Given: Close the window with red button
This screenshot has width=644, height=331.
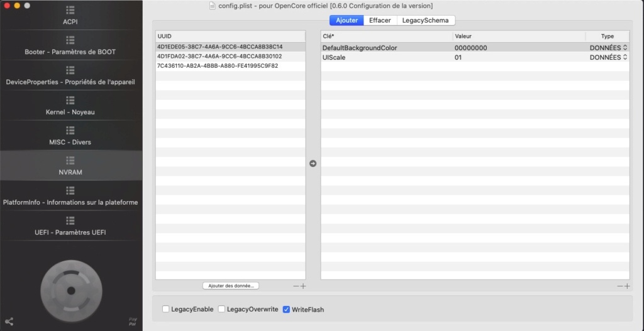Looking at the screenshot, I should [6, 6].
